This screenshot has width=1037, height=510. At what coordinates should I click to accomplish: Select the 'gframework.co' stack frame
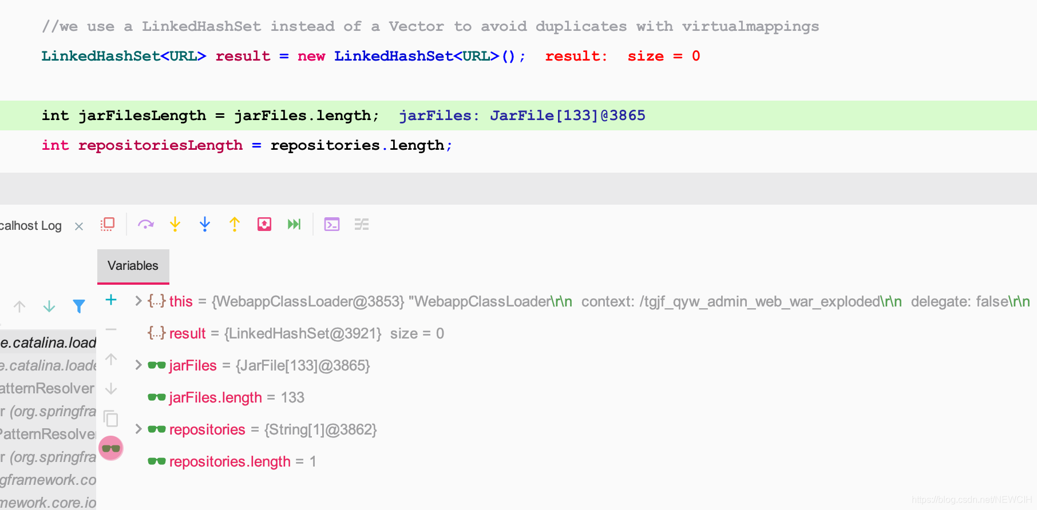coord(48,480)
